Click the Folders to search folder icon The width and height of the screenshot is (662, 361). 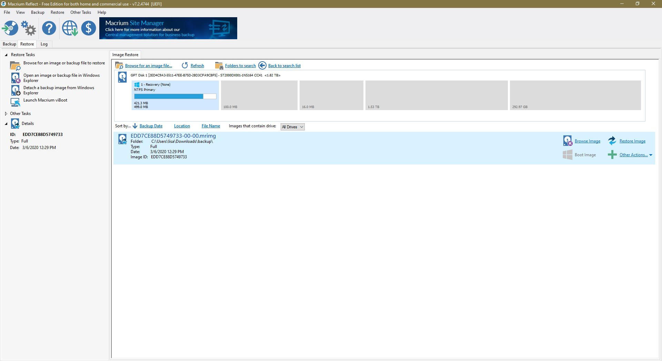[x=219, y=65]
